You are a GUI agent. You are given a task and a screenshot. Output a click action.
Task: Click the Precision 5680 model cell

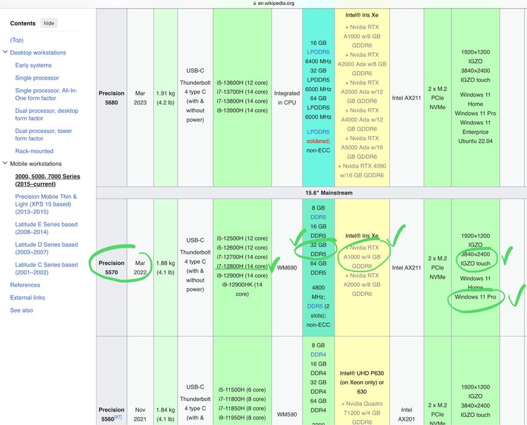pos(112,98)
